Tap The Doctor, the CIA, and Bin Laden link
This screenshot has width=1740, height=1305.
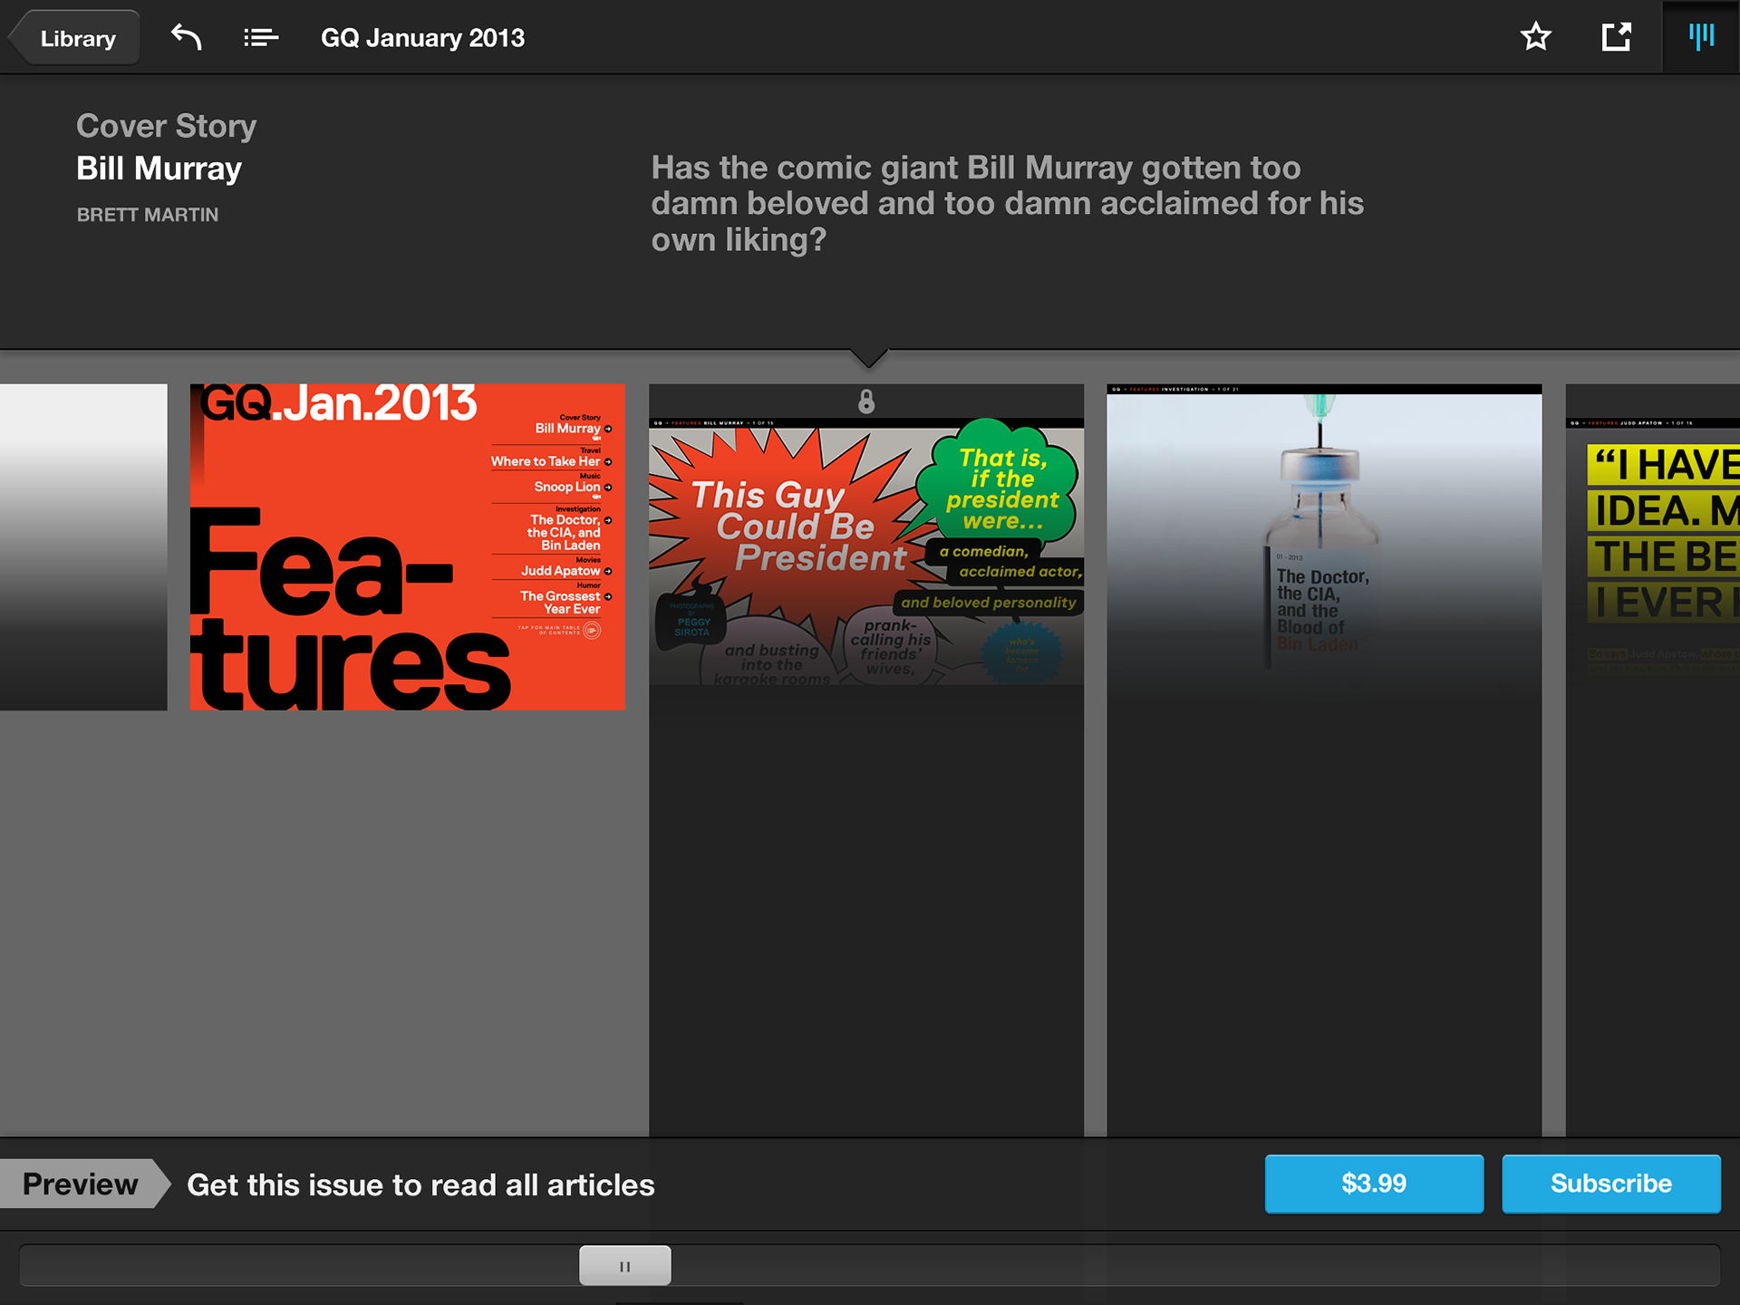pyautogui.click(x=569, y=532)
